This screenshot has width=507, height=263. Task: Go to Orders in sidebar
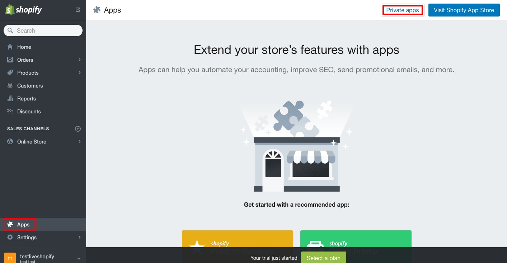43,60
